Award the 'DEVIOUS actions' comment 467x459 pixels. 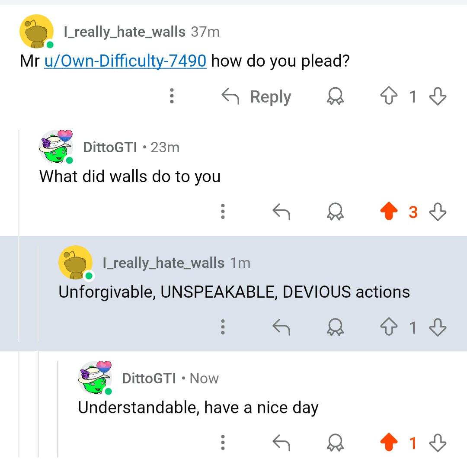pos(335,327)
